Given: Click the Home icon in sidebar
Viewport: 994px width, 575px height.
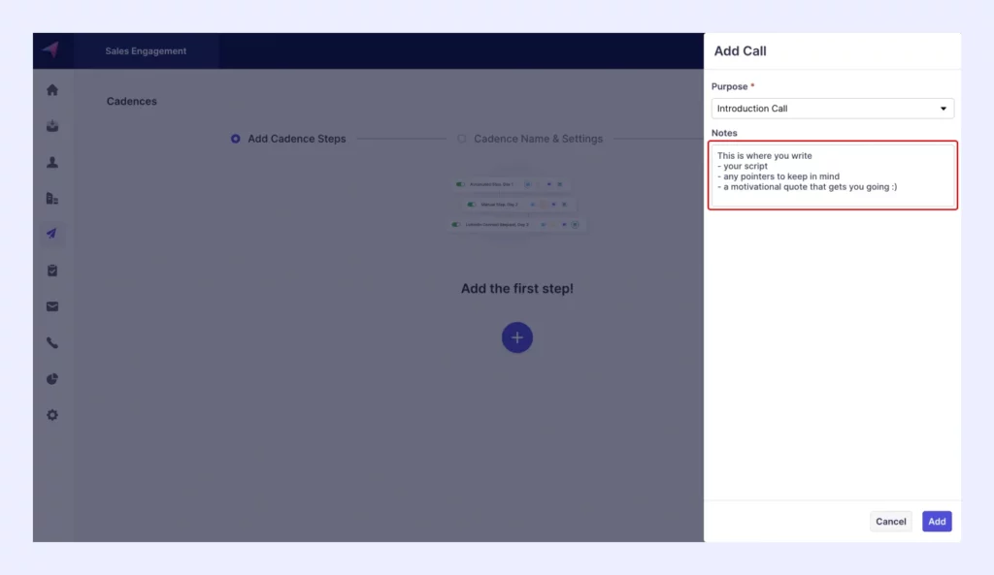Looking at the screenshot, I should [x=52, y=90].
